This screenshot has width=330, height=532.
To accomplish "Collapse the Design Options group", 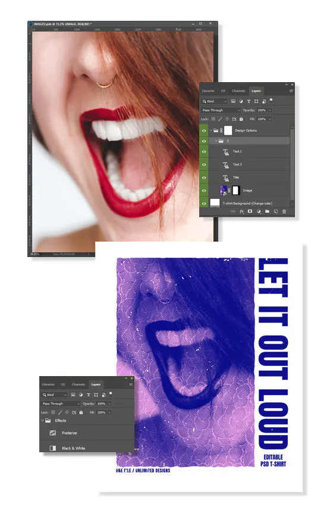I will [211, 130].
